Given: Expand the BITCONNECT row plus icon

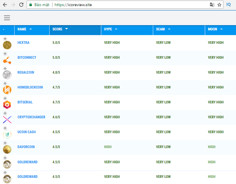Looking at the screenshot, I should pos(5,53).
